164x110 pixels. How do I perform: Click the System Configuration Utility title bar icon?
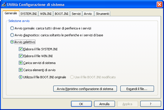(4, 4)
